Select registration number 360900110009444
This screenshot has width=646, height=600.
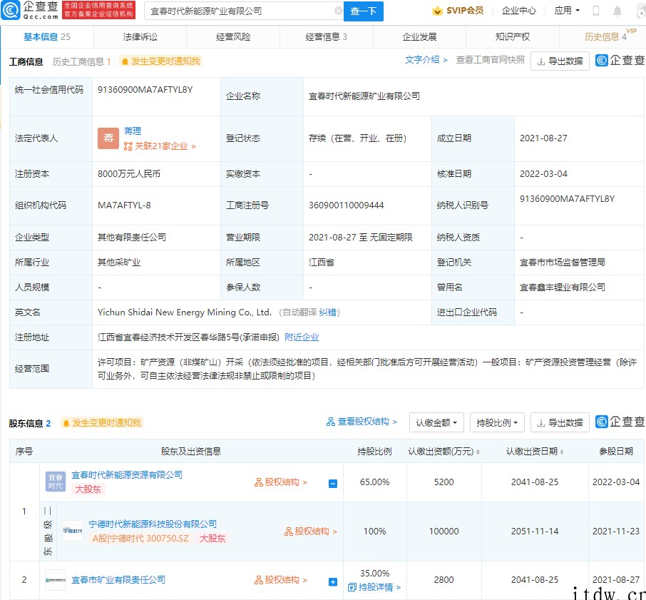coord(346,205)
